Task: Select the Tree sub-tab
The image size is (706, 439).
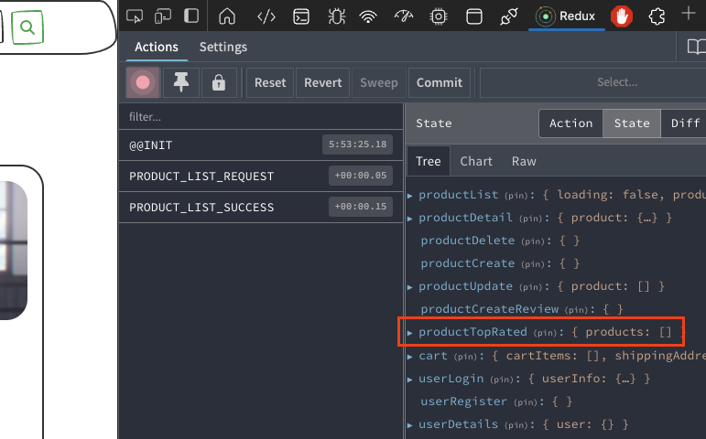Action: [429, 161]
